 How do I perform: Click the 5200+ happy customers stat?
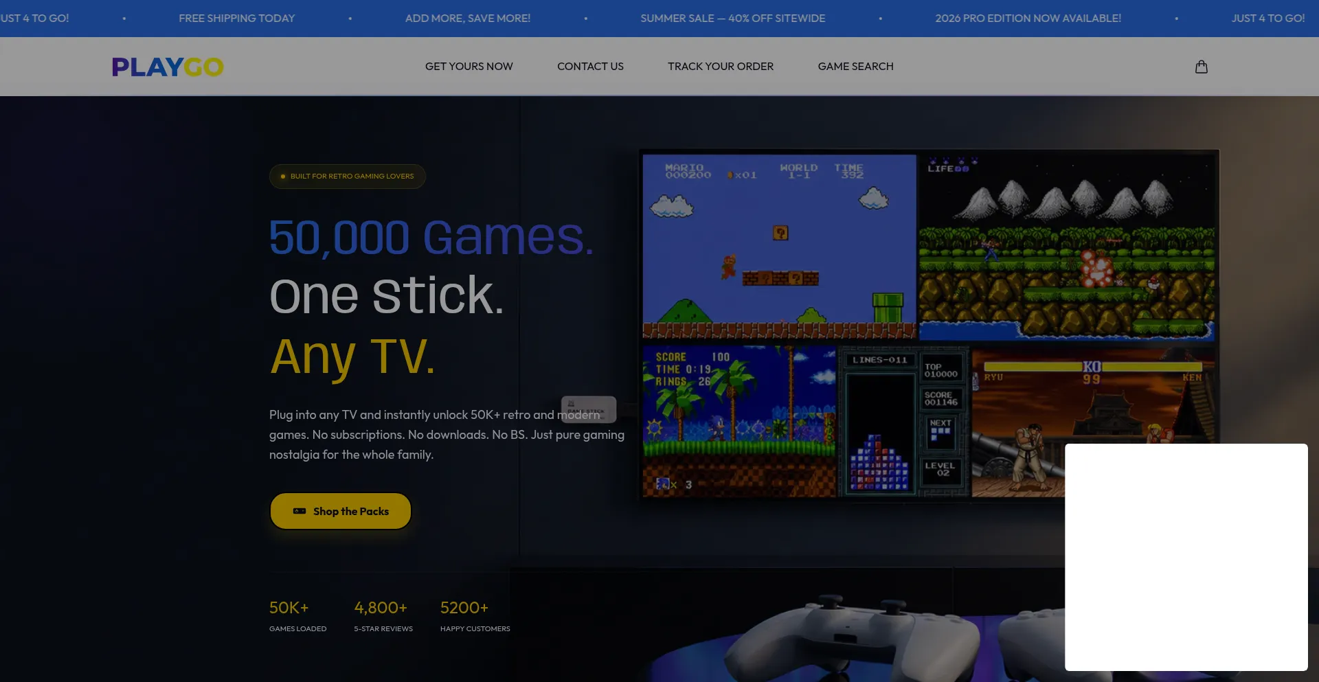[475, 616]
